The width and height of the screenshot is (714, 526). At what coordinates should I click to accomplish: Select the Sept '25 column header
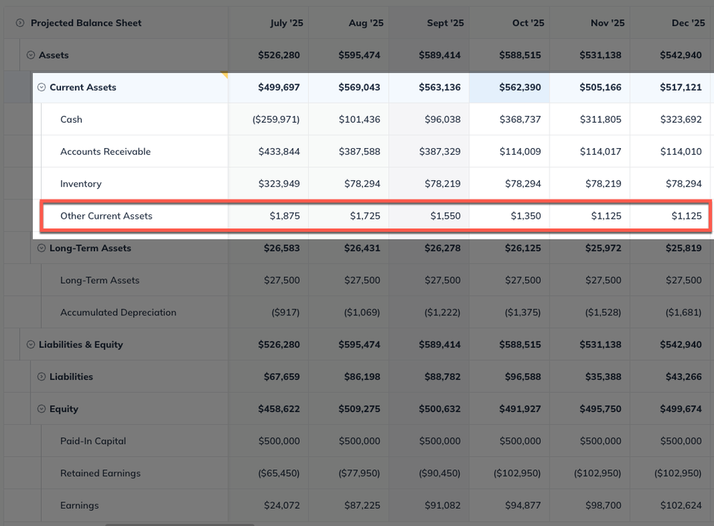coord(446,23)
